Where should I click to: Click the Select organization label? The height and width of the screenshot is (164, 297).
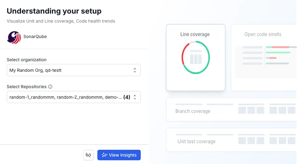27,60
